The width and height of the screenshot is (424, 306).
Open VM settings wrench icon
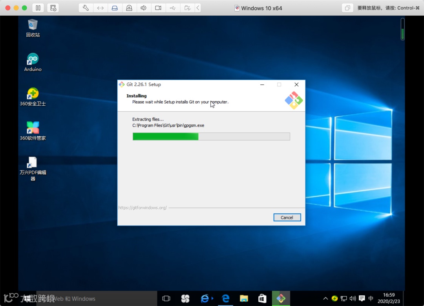pos(86,8)
